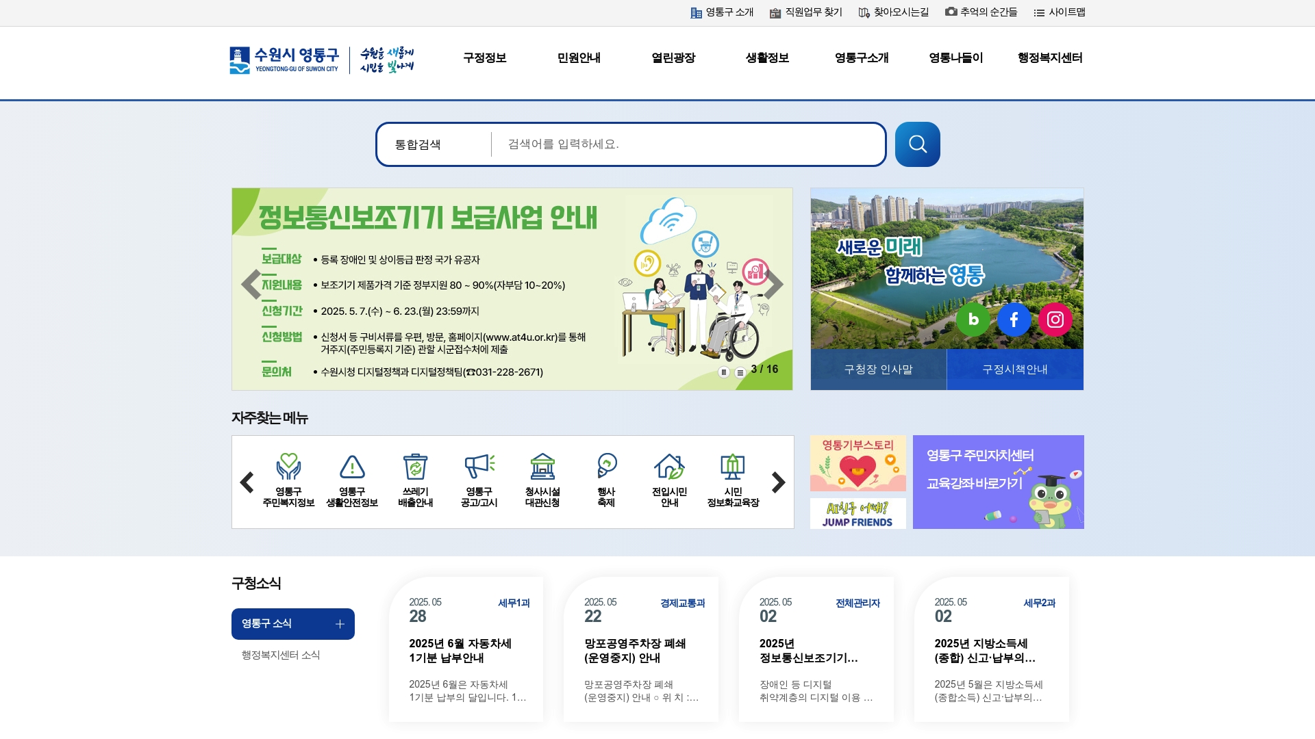Open 행사 축제 icon
This screenshot has height=739, width=1315.
point(606,480)
